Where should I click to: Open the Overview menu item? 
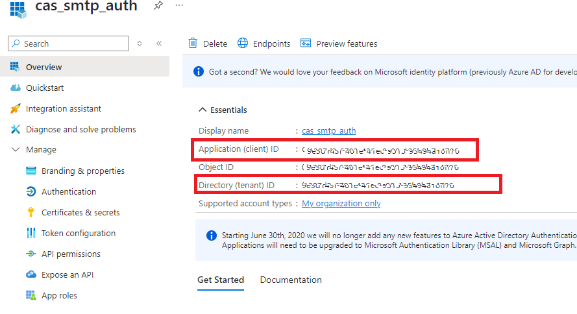[x=84, y=67]
